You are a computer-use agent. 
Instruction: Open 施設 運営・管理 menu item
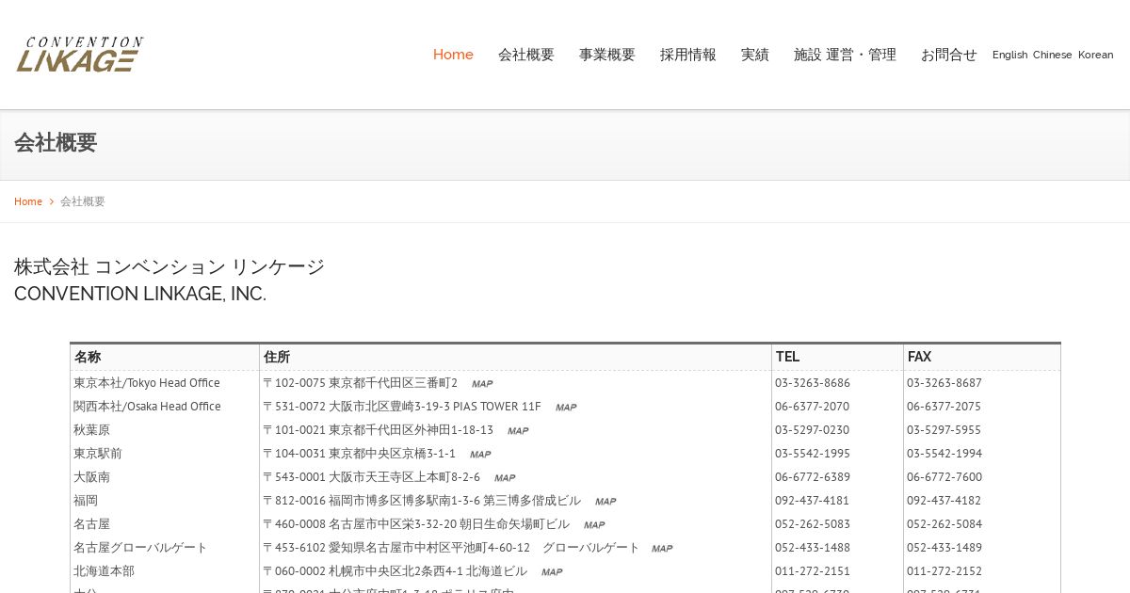pos(845,55)
